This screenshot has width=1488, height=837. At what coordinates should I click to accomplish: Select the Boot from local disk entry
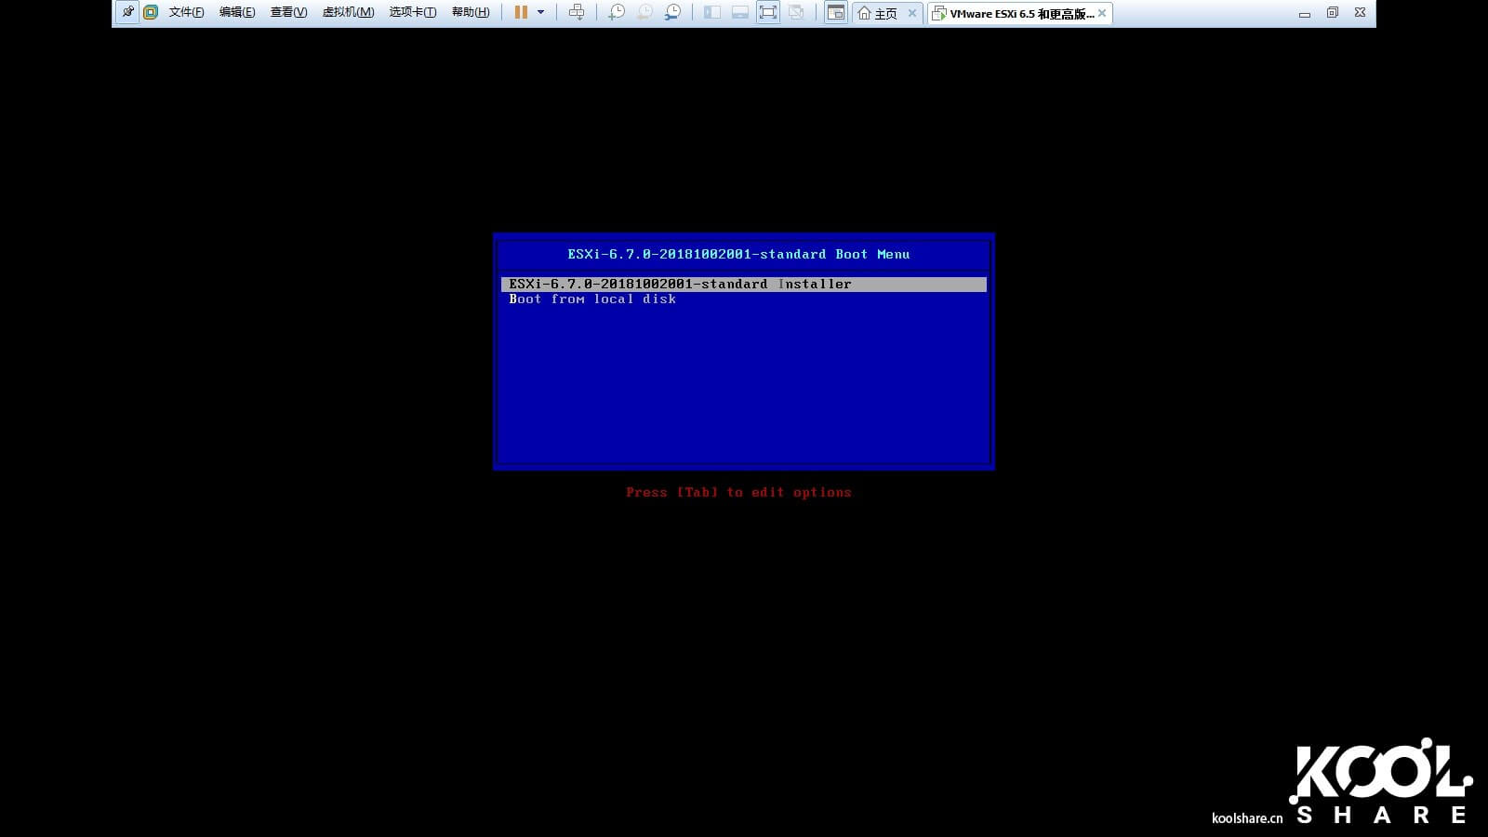pos(592,299)
